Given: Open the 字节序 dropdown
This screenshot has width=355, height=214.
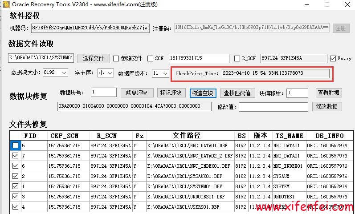Looking at the screenshot, I should pyautogui.click(x=106, y=73).
